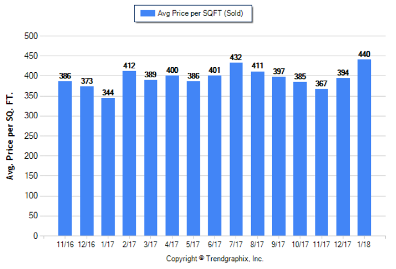Click the 11/17 bar valued 367
This screenshot has height=269, width=396.
point(321,162)
